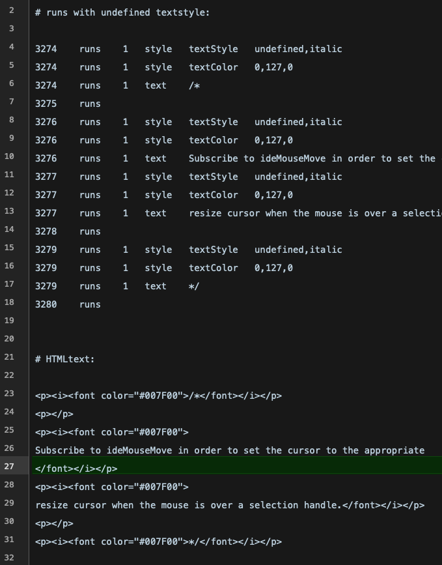Click "resize cursor" text on line 29

click(x=70, y=505)
